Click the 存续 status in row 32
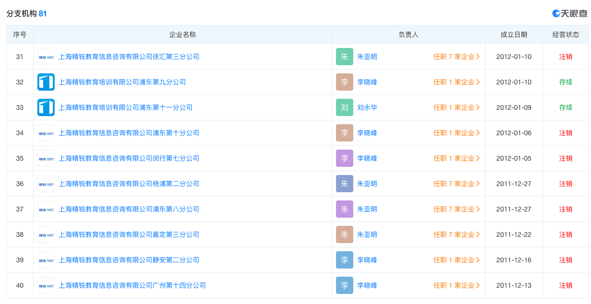This screenshot has height=304, width=591. (566, 82)
